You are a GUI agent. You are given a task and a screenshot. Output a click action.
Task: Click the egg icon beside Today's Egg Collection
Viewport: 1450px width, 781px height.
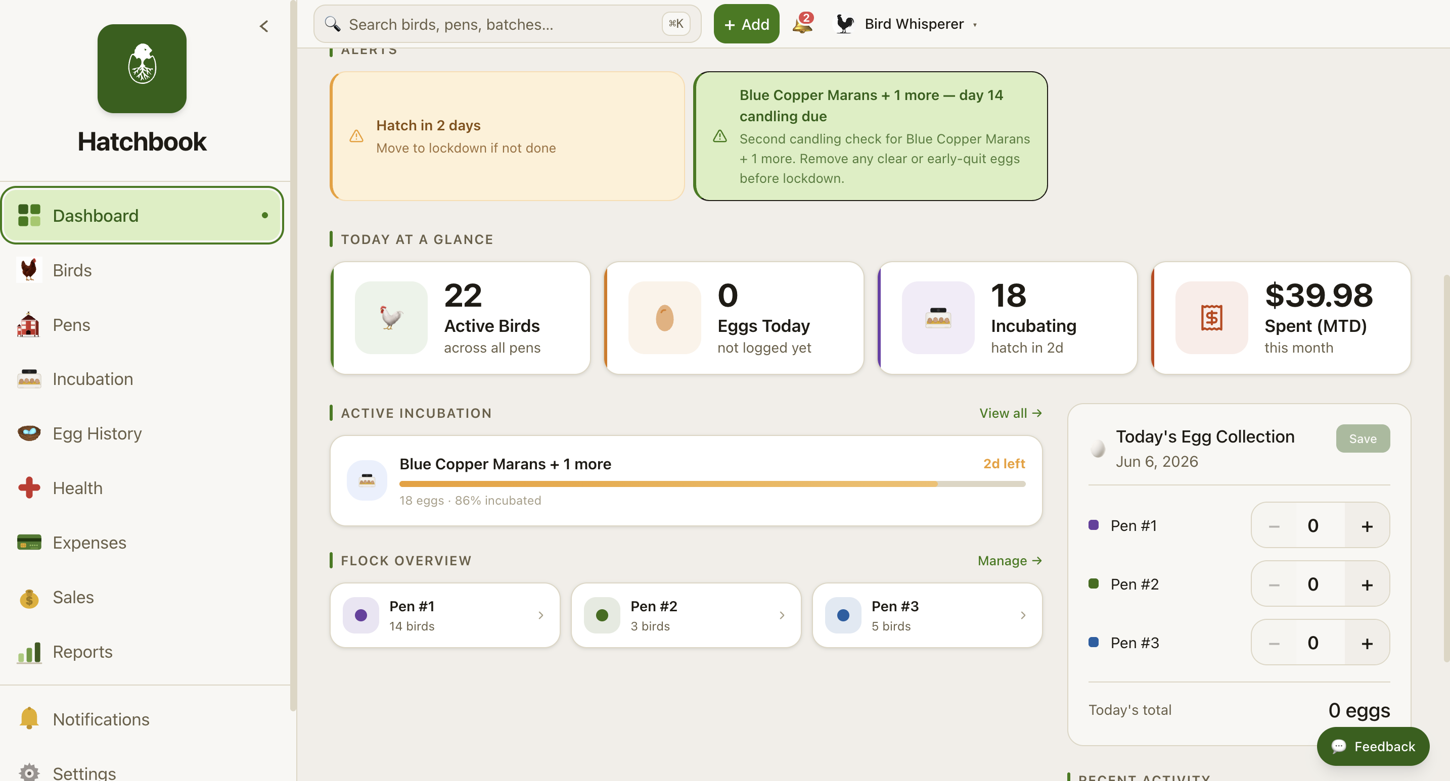point(1098,448)
